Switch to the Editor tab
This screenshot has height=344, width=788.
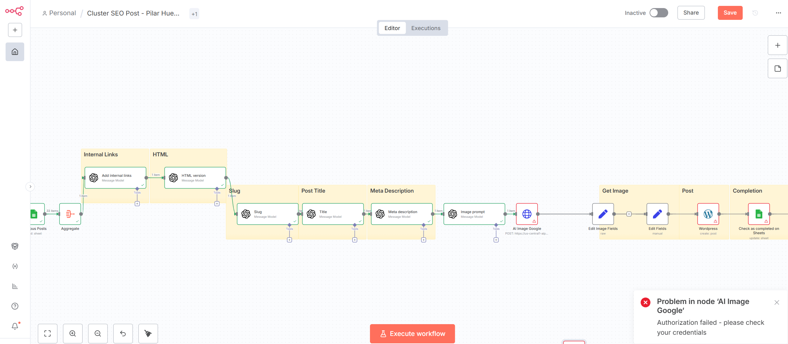(392, 28)
